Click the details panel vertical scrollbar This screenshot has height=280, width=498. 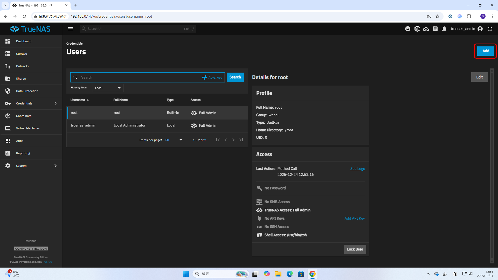click(x=492, y=166)
